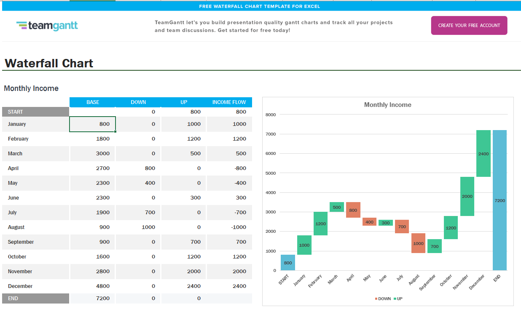Click the Create Your Free Account button
Screen dimensions: 521x325
click(469, 25)
